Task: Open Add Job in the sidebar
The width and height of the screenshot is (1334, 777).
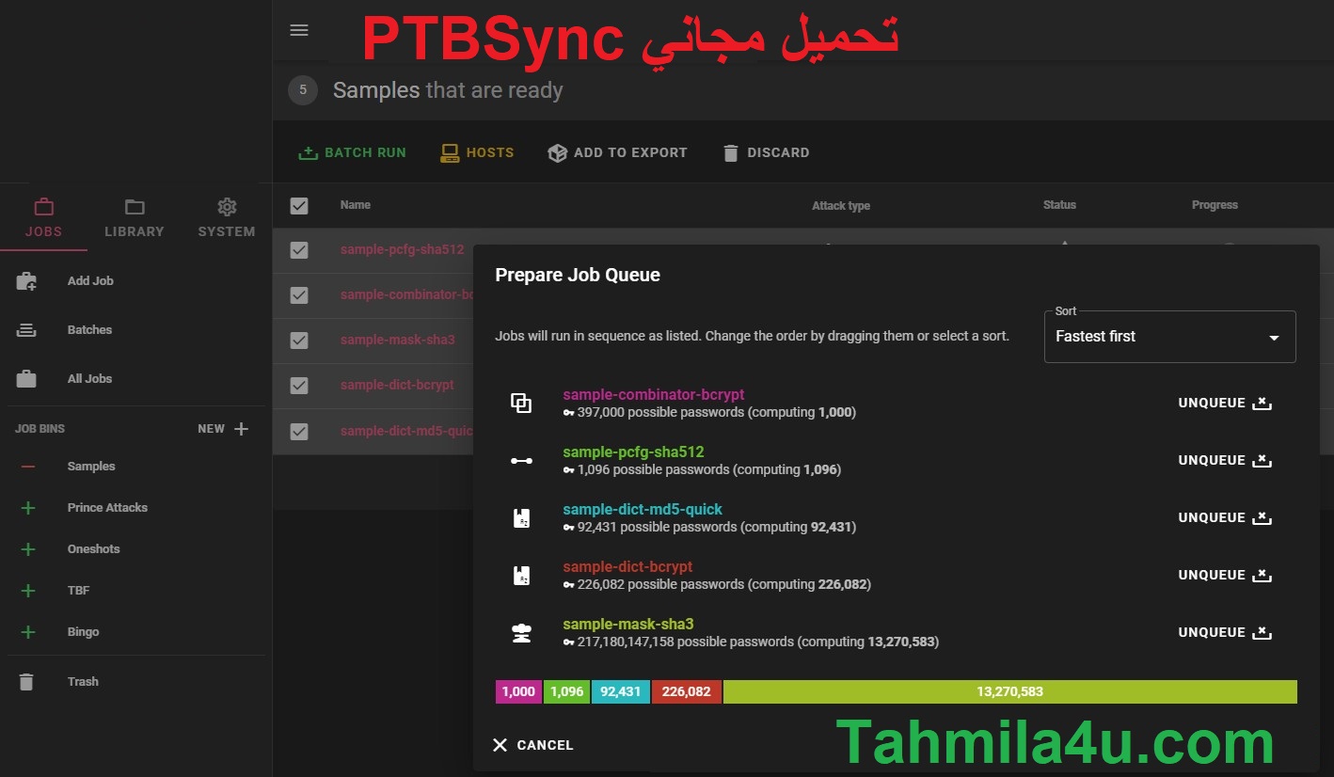Action: point(90,280)
